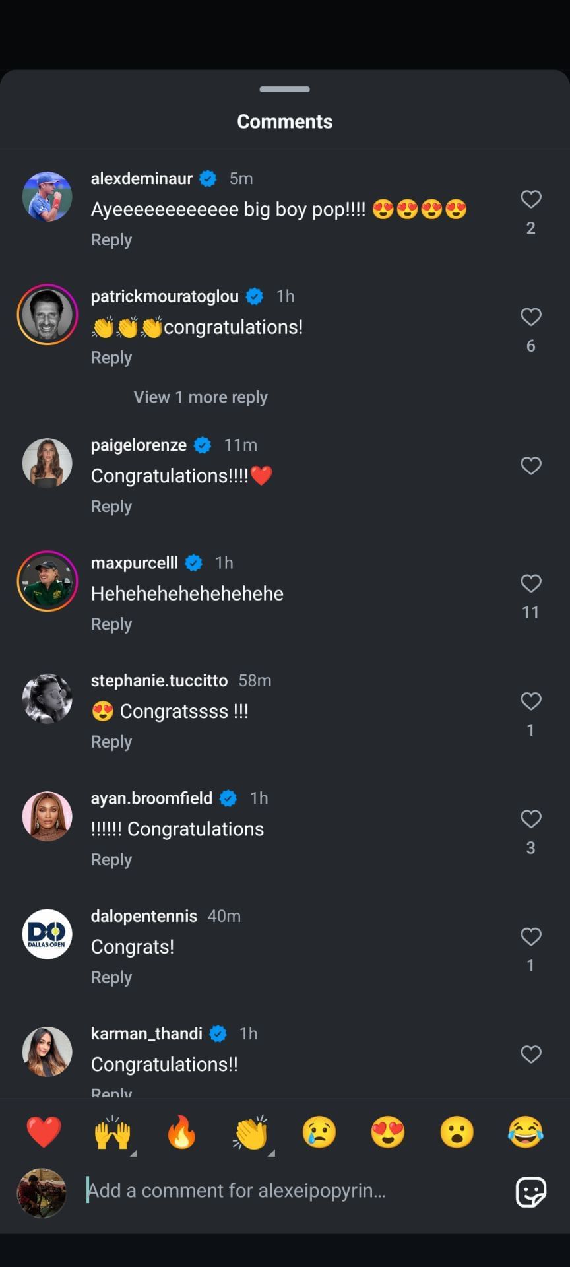
Task: Expand "View 1 more reply" under patrickmouratoglou
Action: click(200, 397)
